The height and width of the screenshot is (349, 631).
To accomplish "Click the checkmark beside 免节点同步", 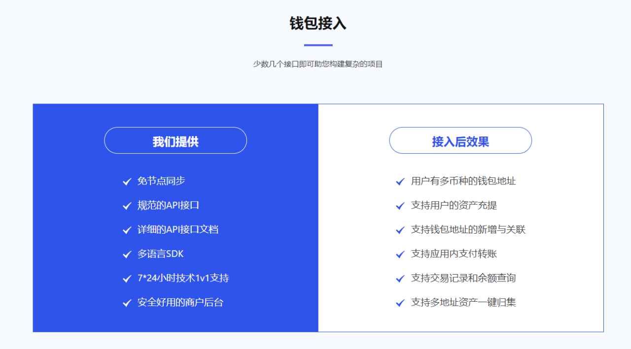I will pos(127,181).
